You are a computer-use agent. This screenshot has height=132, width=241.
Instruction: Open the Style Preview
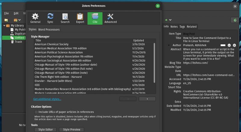(x=72, y=130)
